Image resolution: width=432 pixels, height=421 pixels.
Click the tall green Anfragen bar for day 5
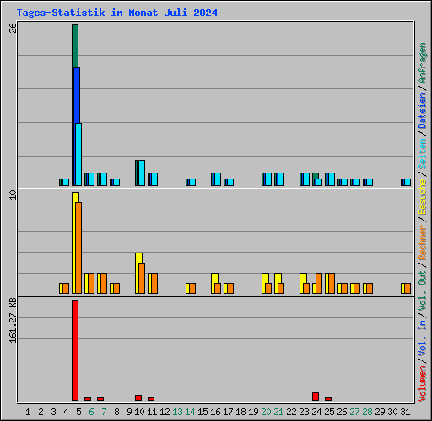point(75,46)
